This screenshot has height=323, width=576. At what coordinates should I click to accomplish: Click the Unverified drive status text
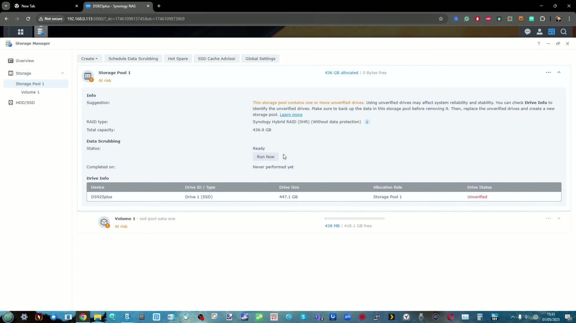pos(477,197)
